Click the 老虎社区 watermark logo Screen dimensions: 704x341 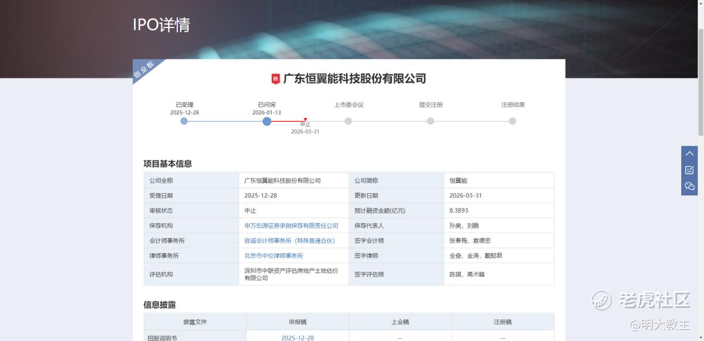pyautogui.click(x=640, y=300)
